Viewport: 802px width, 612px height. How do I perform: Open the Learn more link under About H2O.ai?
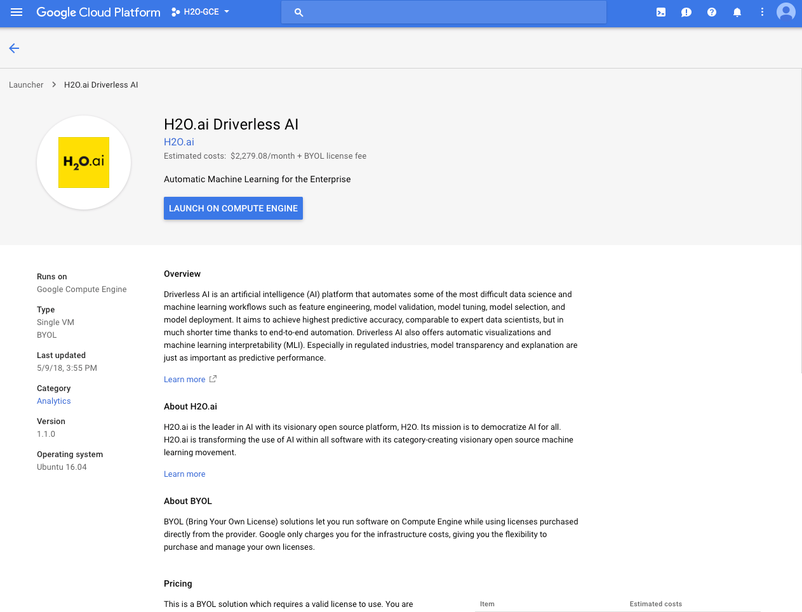coord(184,474)
